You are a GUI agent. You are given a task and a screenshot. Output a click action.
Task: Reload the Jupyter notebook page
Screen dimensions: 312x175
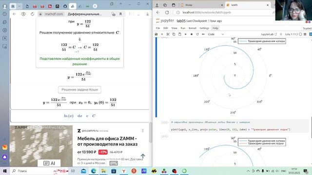click(167, 12)
